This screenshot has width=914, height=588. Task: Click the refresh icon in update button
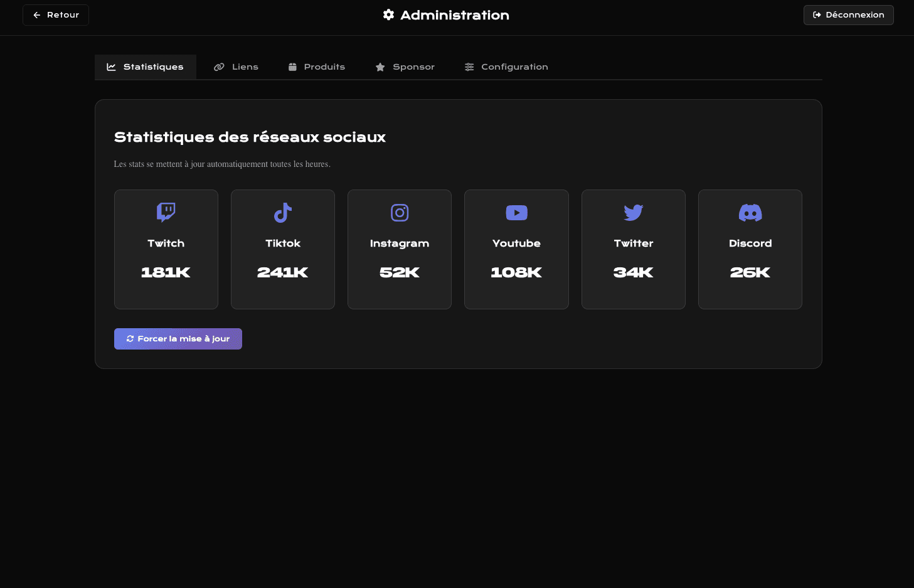tap(130, 339)
